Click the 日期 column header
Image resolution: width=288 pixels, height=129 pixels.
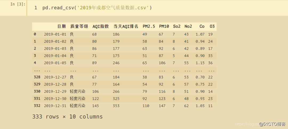(62, 26)
